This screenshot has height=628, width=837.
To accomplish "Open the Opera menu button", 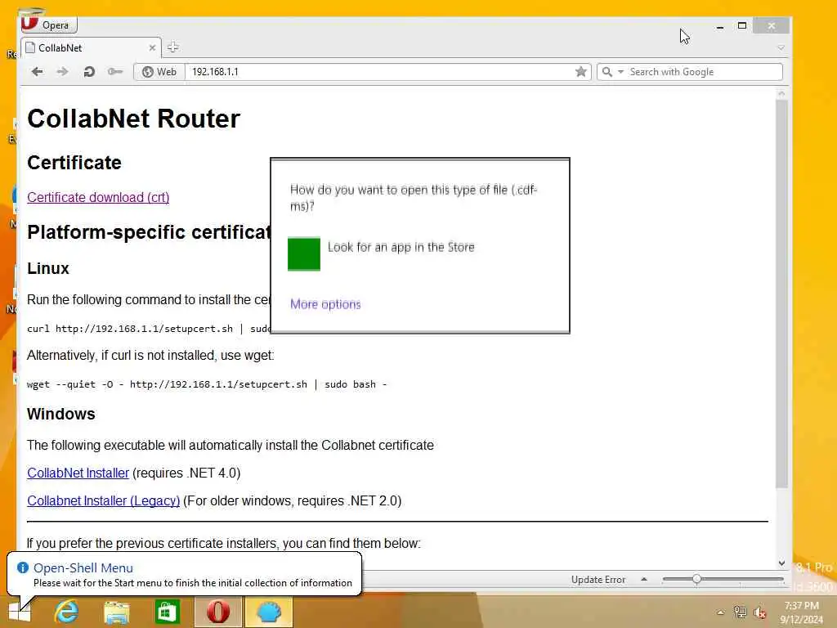I will pyautogui.click(x=48, y=25).
